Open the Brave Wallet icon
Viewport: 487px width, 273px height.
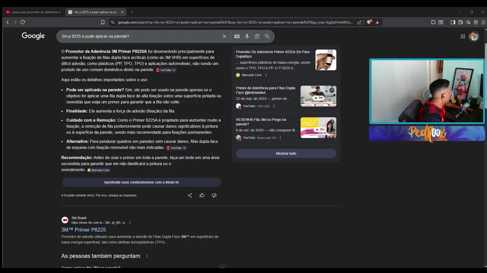pyautogui.click(x=460, y=22)
